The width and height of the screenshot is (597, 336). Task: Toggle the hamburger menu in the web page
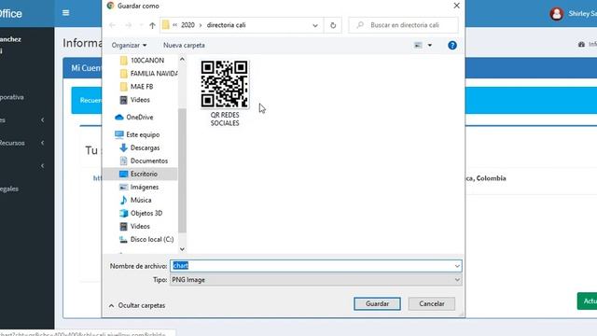pos(66,13)
